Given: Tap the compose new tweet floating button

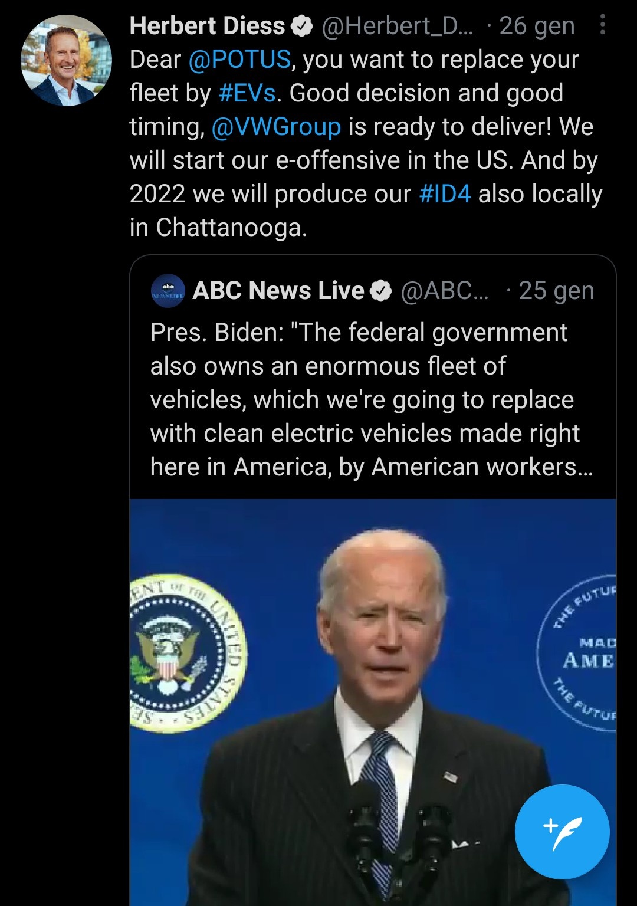Looking at the screenshot, I should pyautogui.click(x=562, y=832).
